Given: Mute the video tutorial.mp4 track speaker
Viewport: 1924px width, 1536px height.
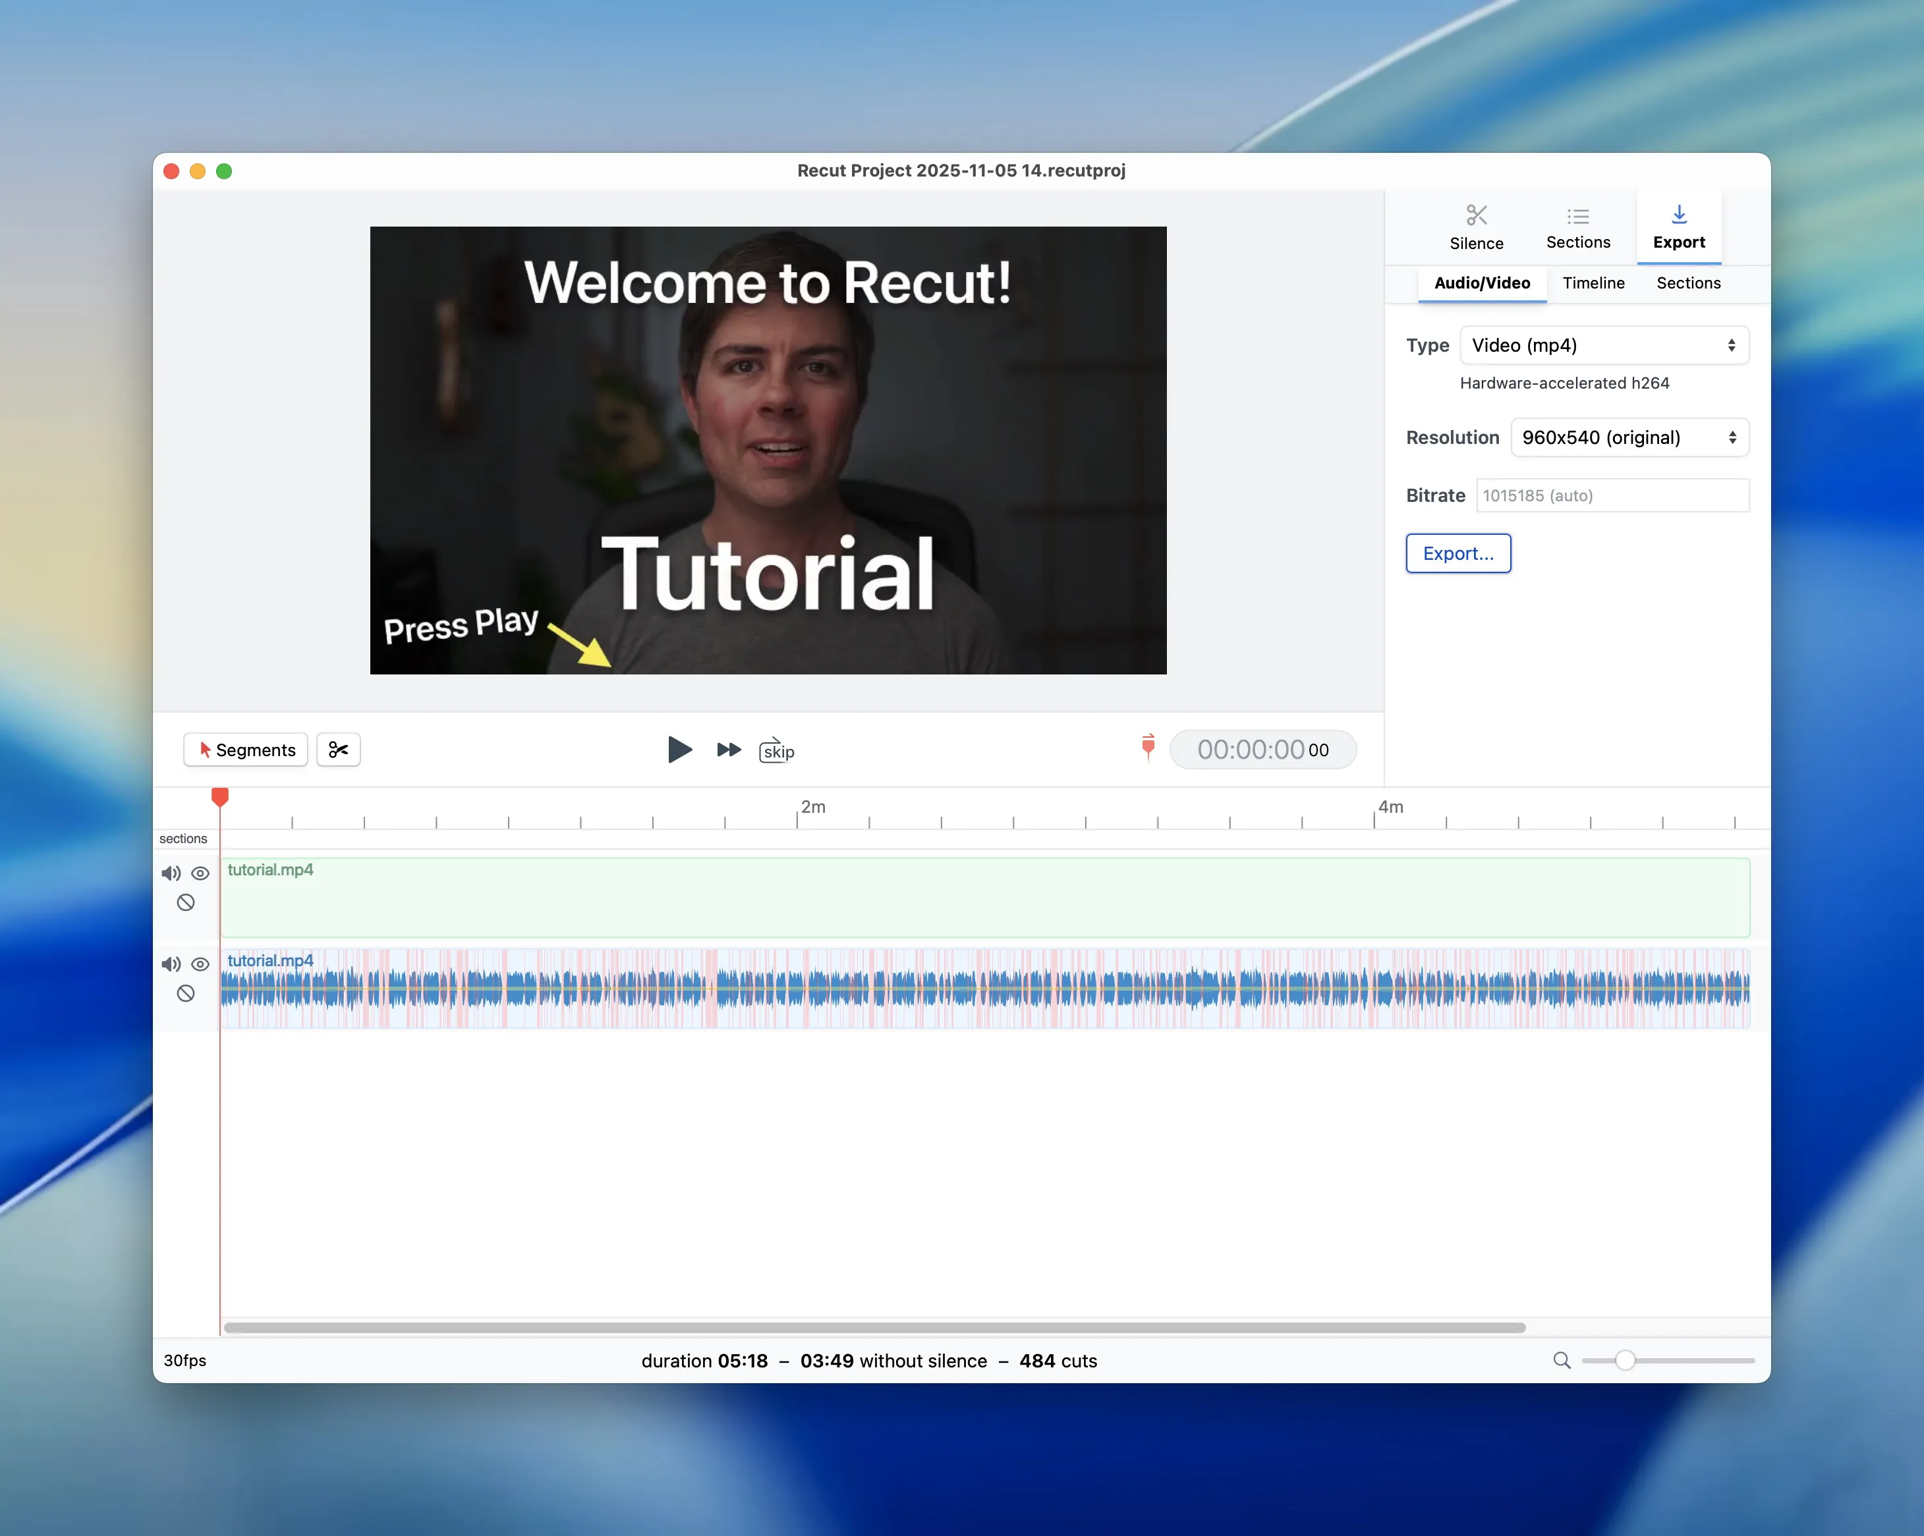Looking at the screenshot, I should (x=171, y=873).
